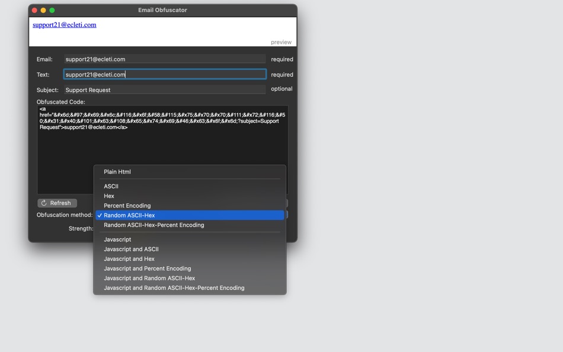Select checked Random ASCII-Hex item

(x=190, y=215)
